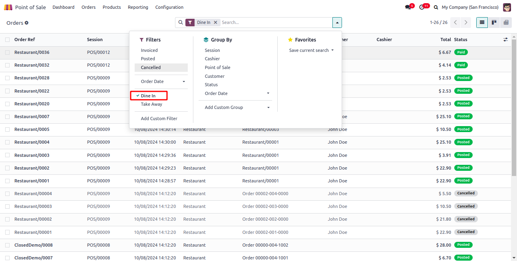Click the funnel icon of the filter facet

pos(190,22)
